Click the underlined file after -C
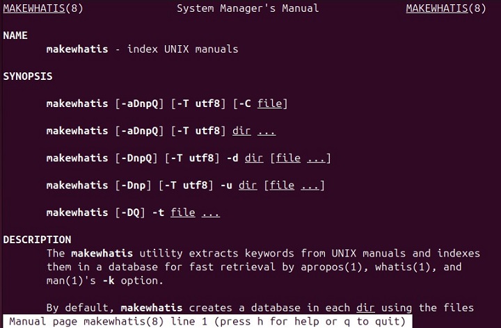This screenshot has width=501, height=328. click(269, 104)
